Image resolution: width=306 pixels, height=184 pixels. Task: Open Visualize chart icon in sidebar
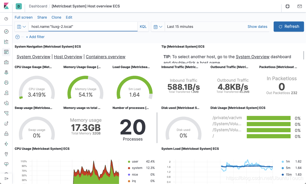click(6, 42)
